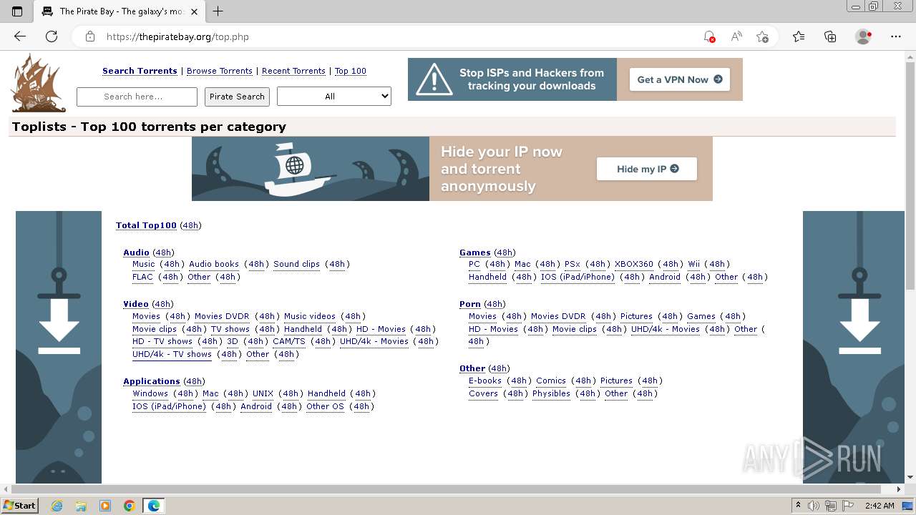Click the address bar URL
The image size is (916, 515).
click(x=177, y=36)
